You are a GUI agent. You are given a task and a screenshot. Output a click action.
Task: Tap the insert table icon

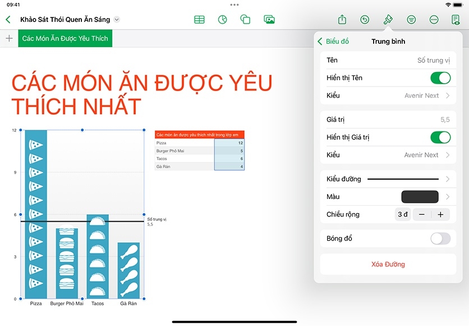199,20
